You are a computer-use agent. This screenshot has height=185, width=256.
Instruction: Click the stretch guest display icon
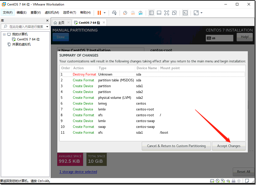[x=196, y=13]
